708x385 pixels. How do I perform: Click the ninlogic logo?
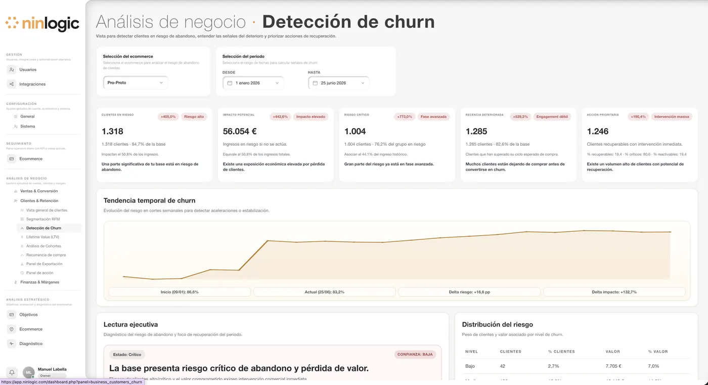(42, 23)
